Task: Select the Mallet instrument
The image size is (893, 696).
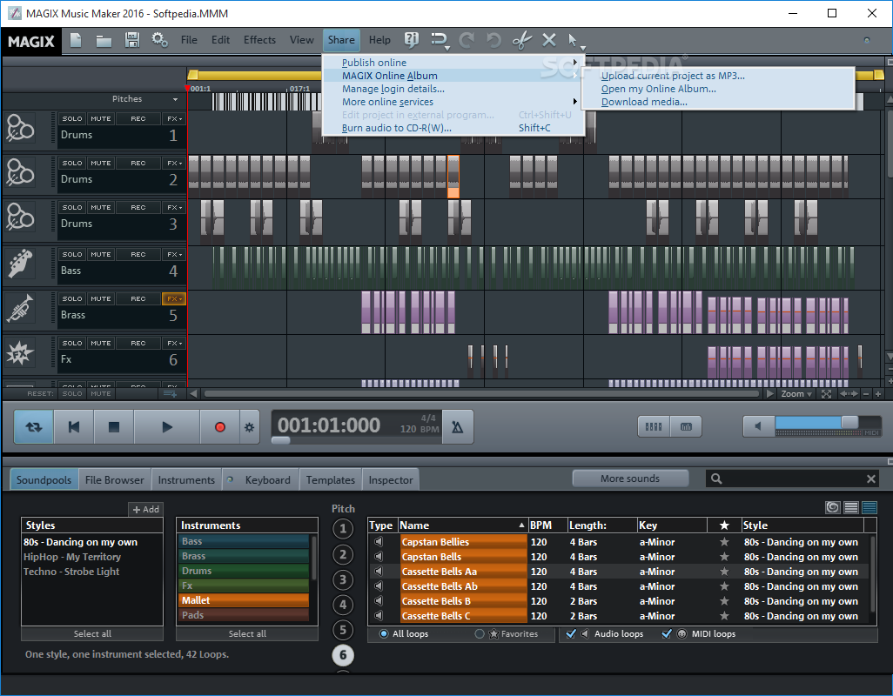Action: (x=245, y=600)
